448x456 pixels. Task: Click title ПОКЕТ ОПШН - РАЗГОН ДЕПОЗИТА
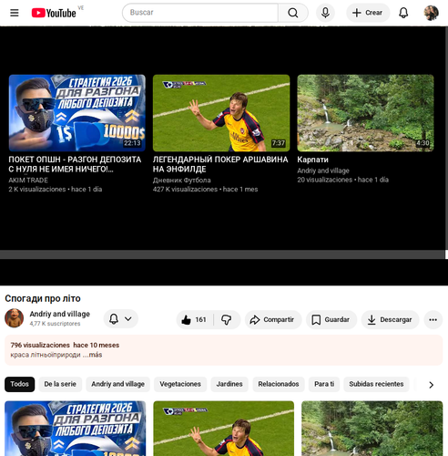point(75,164)
